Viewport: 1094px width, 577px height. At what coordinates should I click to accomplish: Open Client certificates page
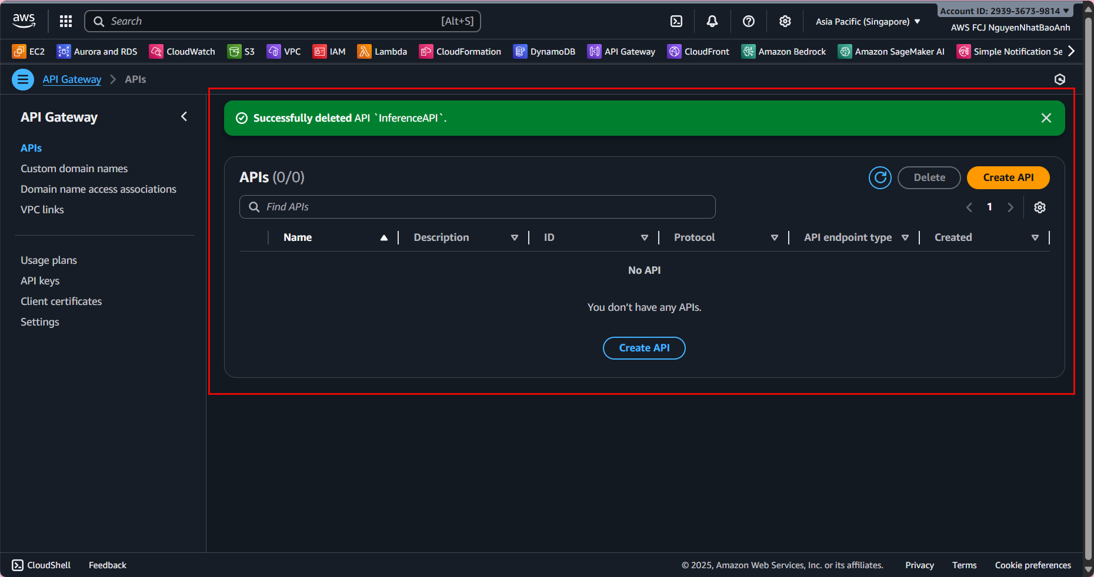(61, 301)
